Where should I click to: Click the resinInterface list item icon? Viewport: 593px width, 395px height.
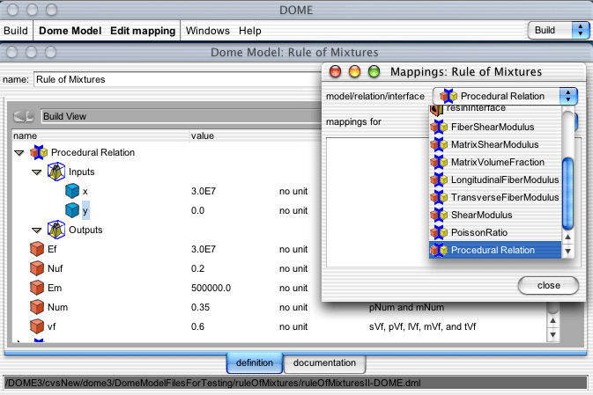point(436,110)
